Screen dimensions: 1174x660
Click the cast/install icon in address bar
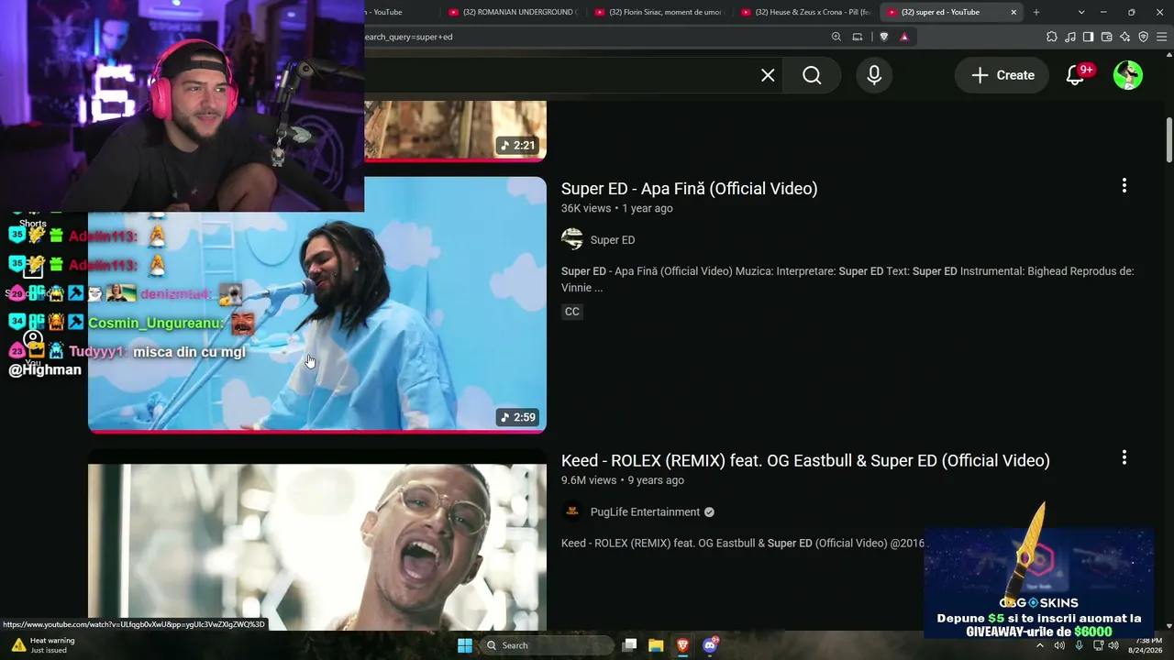pos(858,37)
